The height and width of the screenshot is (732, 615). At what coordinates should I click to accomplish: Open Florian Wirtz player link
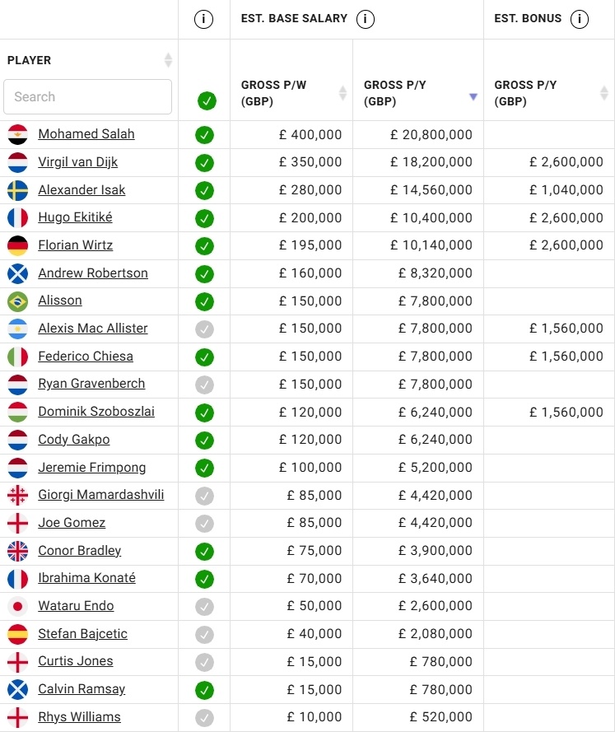coord(76,245)
